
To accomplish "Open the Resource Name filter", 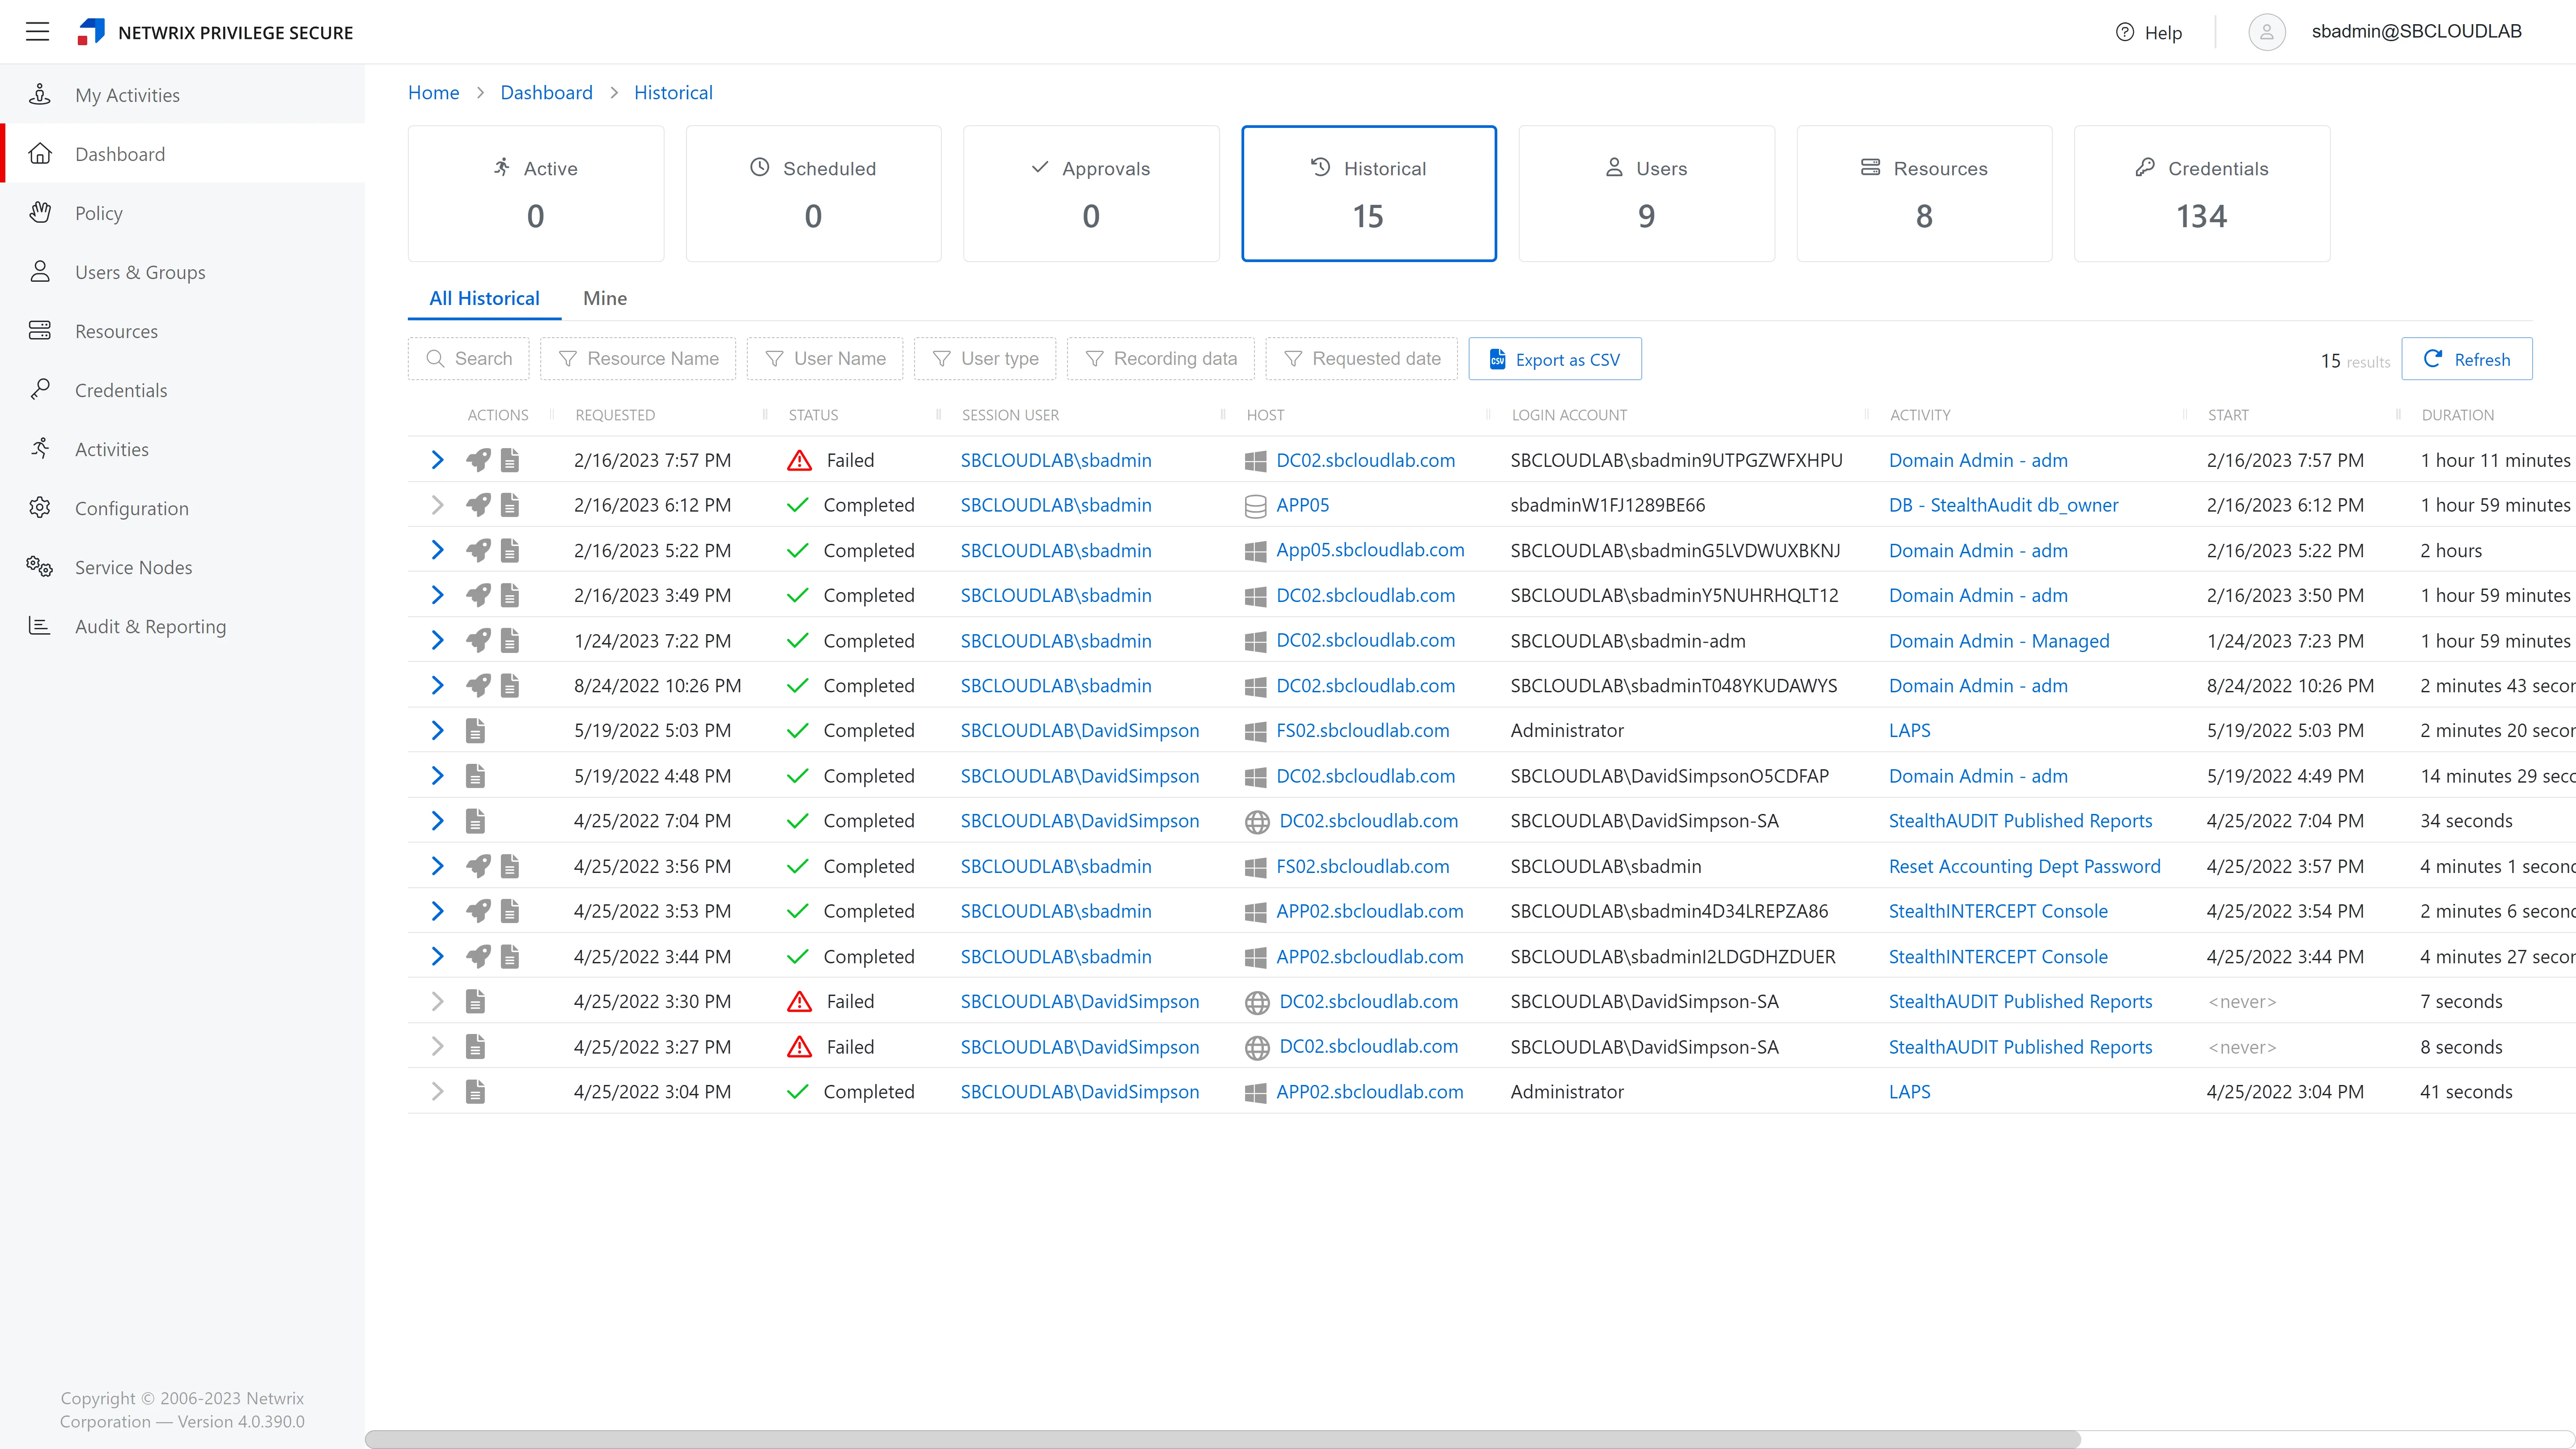I will pyautogui.click(x=638, y=359).
